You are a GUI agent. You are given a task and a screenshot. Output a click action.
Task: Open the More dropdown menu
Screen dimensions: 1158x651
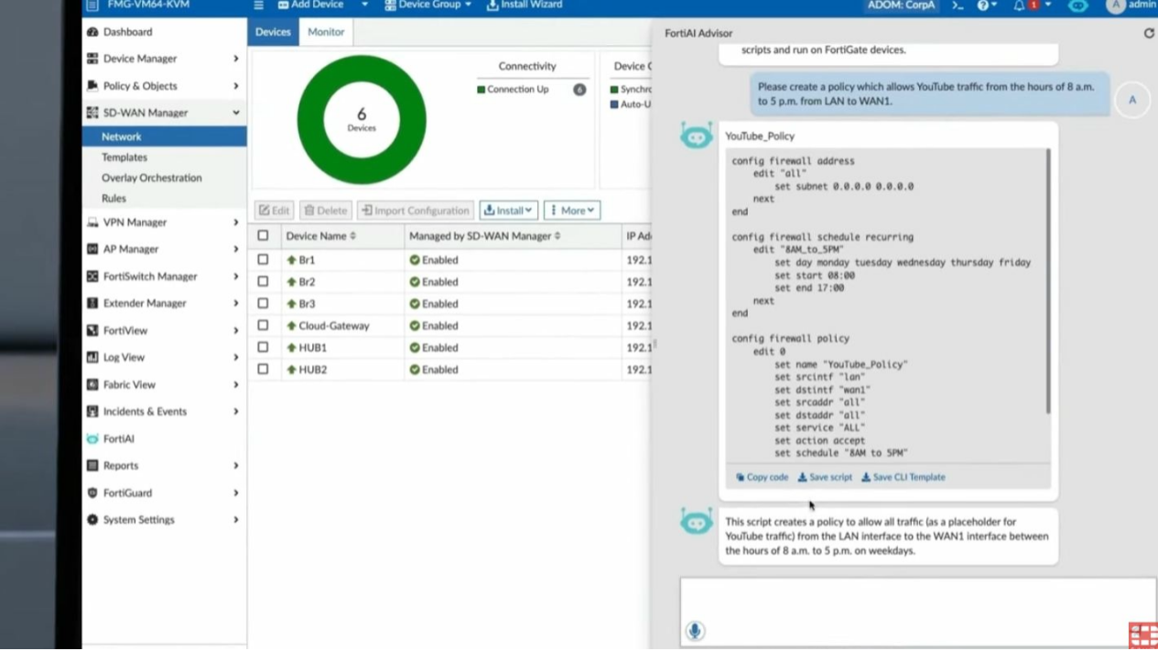pos(572,211)
